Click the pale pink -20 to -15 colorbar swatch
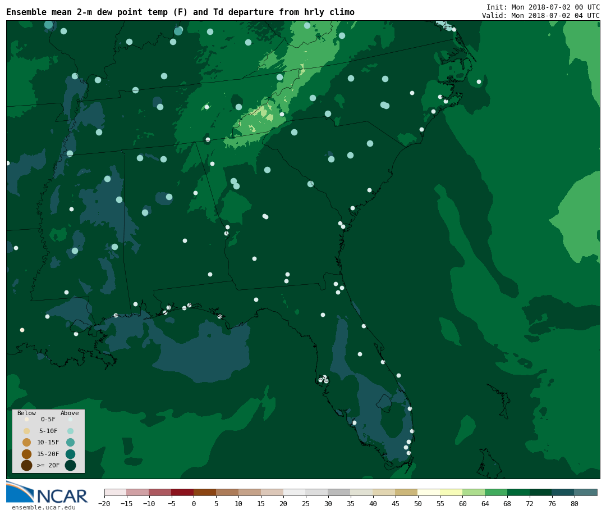Screen dimensions: 606x514 coord(116,492)
